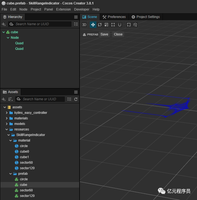197x200 pixels.
Task: Open the Project menu
Action: (36, 9)
